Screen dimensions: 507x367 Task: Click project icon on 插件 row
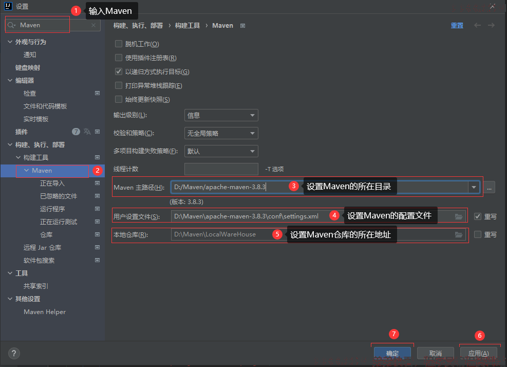pyautogui.click(x=97, y=132)
